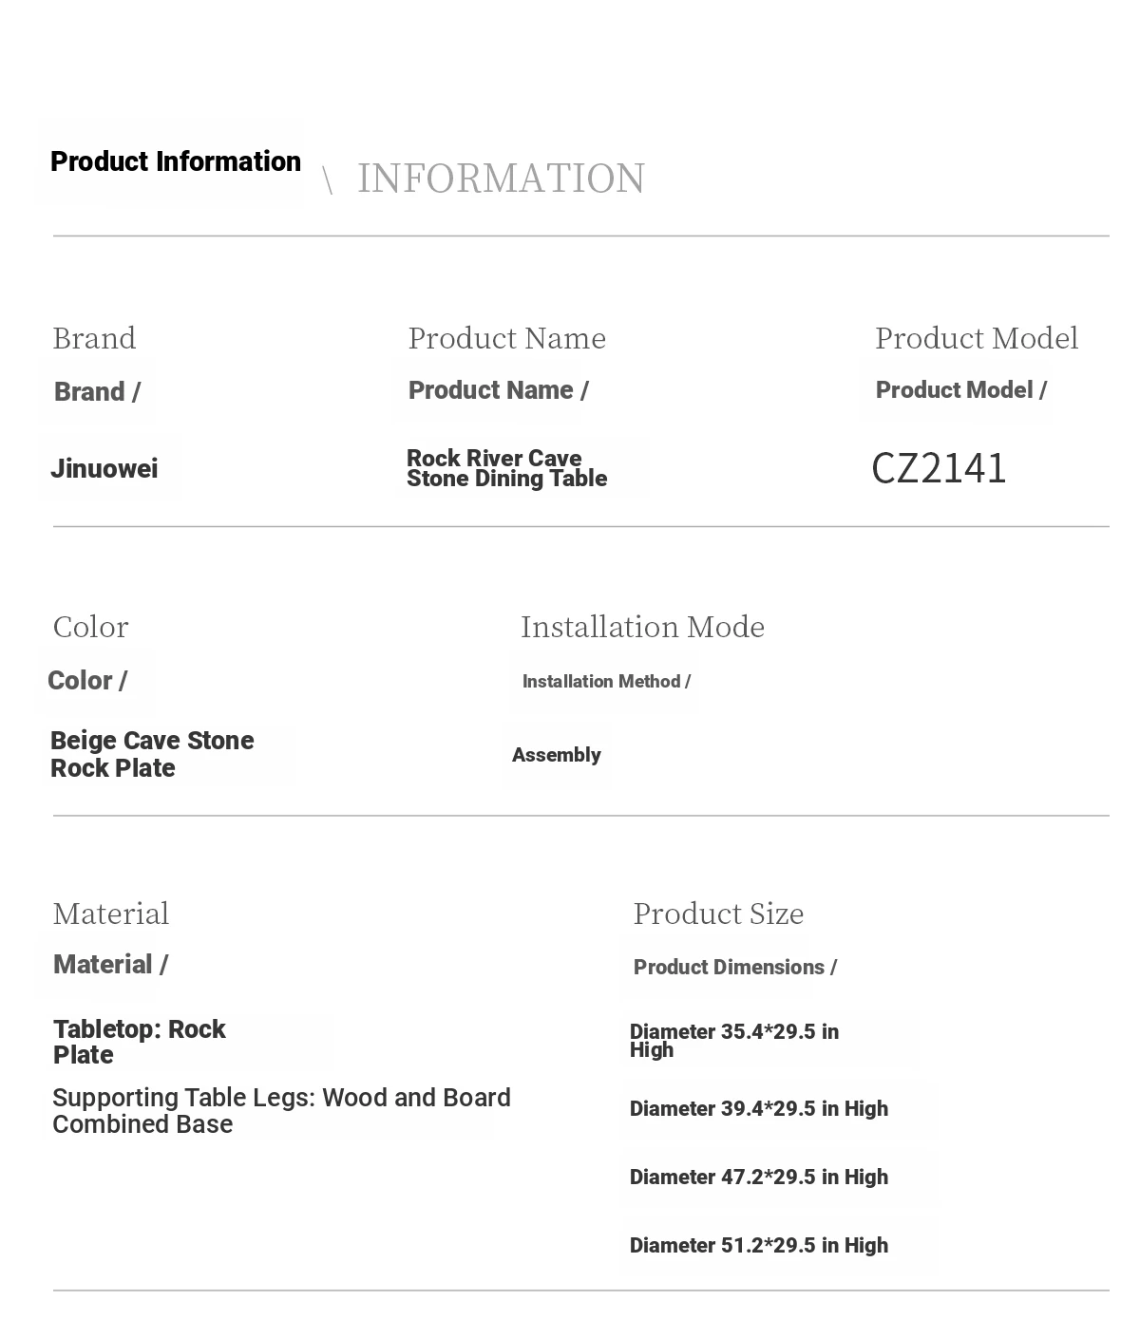Select the Diameter 35.4*29.5 in size
Image resolution: width=1140 pixels, height=1338 pixels.
[734, 1041]
